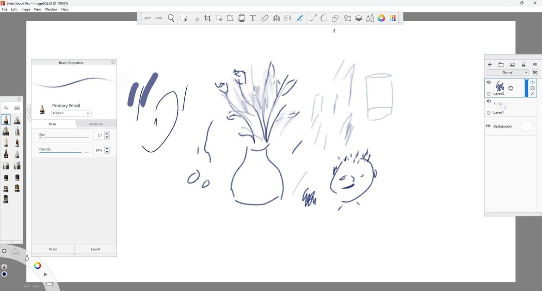The height and width of the screenshot is (291, 542).
Task: Click the Reset button in Brush Properties
Action: point(53,249)
